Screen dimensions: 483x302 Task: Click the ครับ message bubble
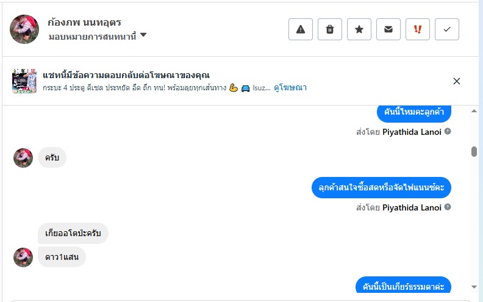pos(52,157)
